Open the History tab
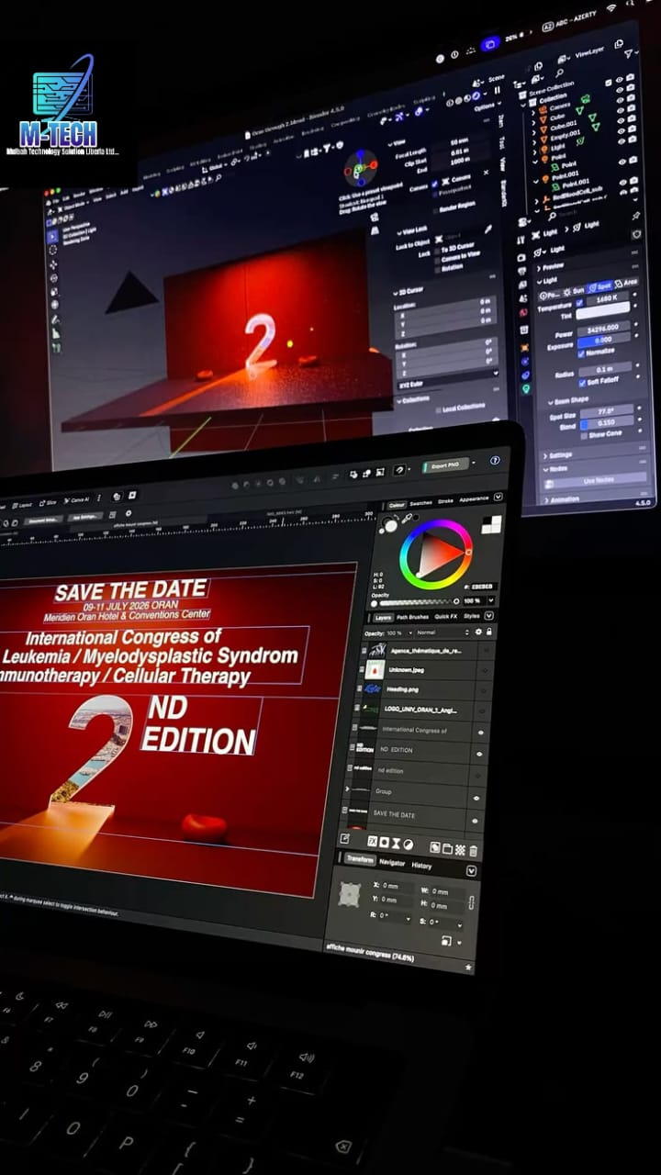This screenshot has width=661, height=1175. [x=421, y=866]
